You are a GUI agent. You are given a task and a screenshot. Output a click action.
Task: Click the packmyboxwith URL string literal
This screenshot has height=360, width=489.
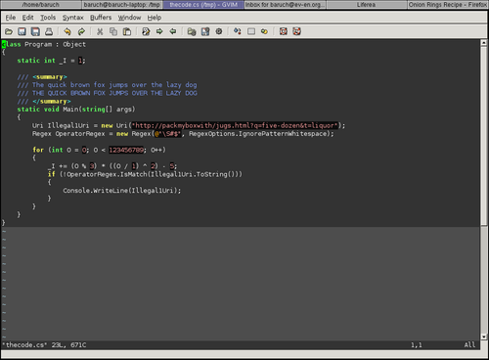coord(235,125)
